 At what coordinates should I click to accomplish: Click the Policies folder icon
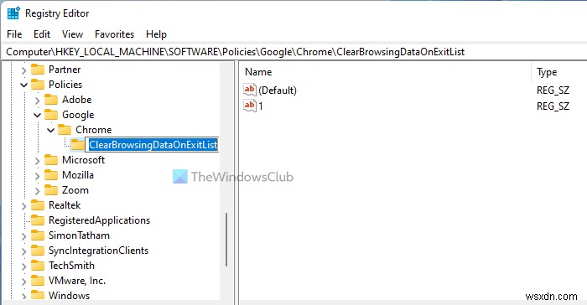click(38, 85)
